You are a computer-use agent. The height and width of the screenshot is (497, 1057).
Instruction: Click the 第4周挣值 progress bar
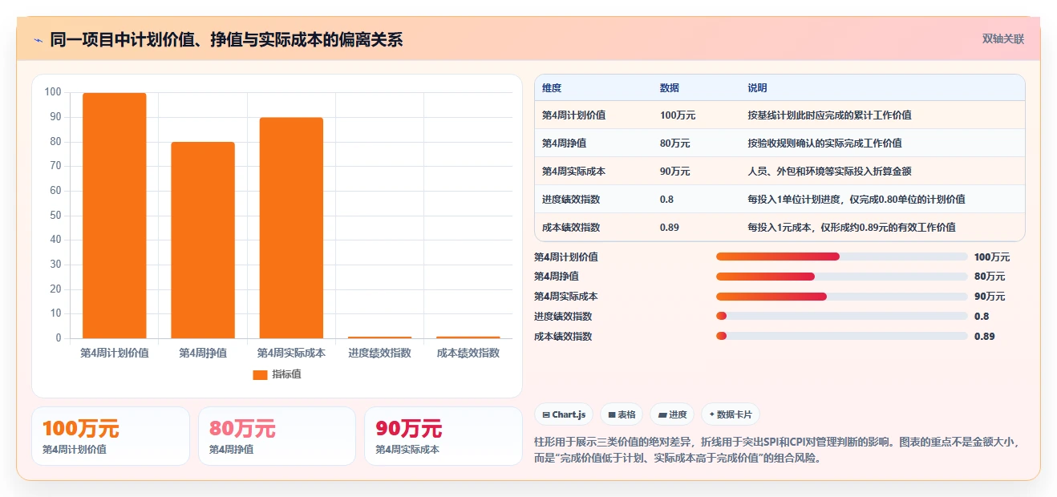[x=841, y=277]
